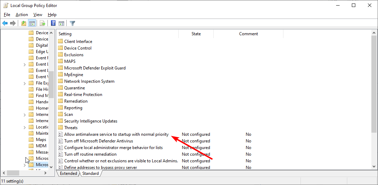
Task: Click tree pane vertical scroll down arrow
Action: click(51, 167)
